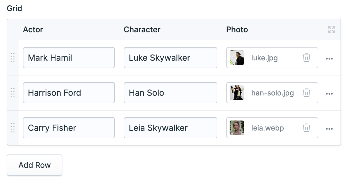The image size is (350, 182).
Task: Click the Leia Skywalker character field
Action: 170,128
